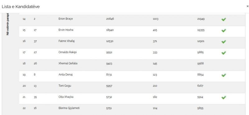Click the rotated Në votimin label
Screen dimensions: 249x115
click(x=8, y=24)
